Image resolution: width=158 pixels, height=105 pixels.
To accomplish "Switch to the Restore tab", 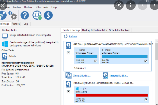I will 16,24.
